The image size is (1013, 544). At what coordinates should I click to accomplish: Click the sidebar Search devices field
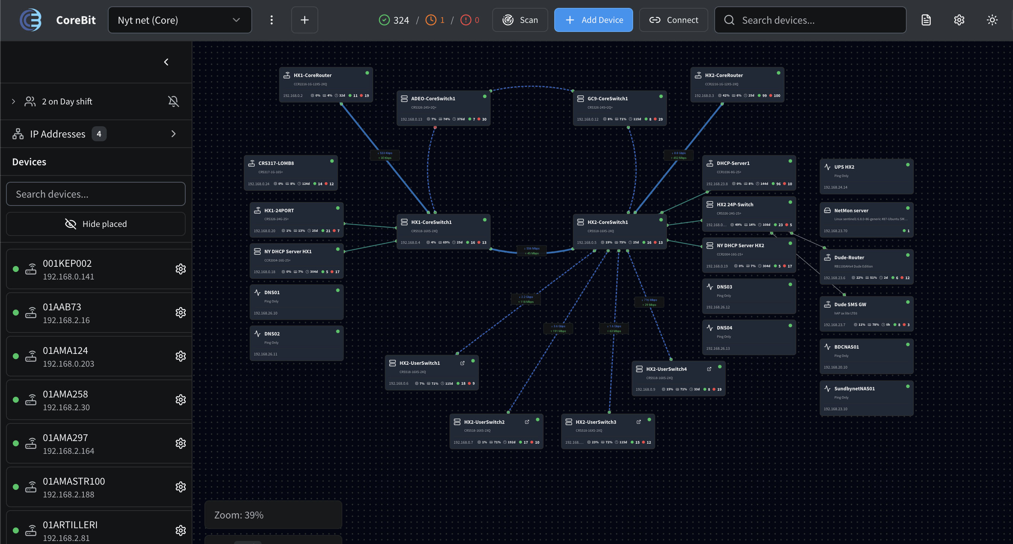(x=96, y=194)
